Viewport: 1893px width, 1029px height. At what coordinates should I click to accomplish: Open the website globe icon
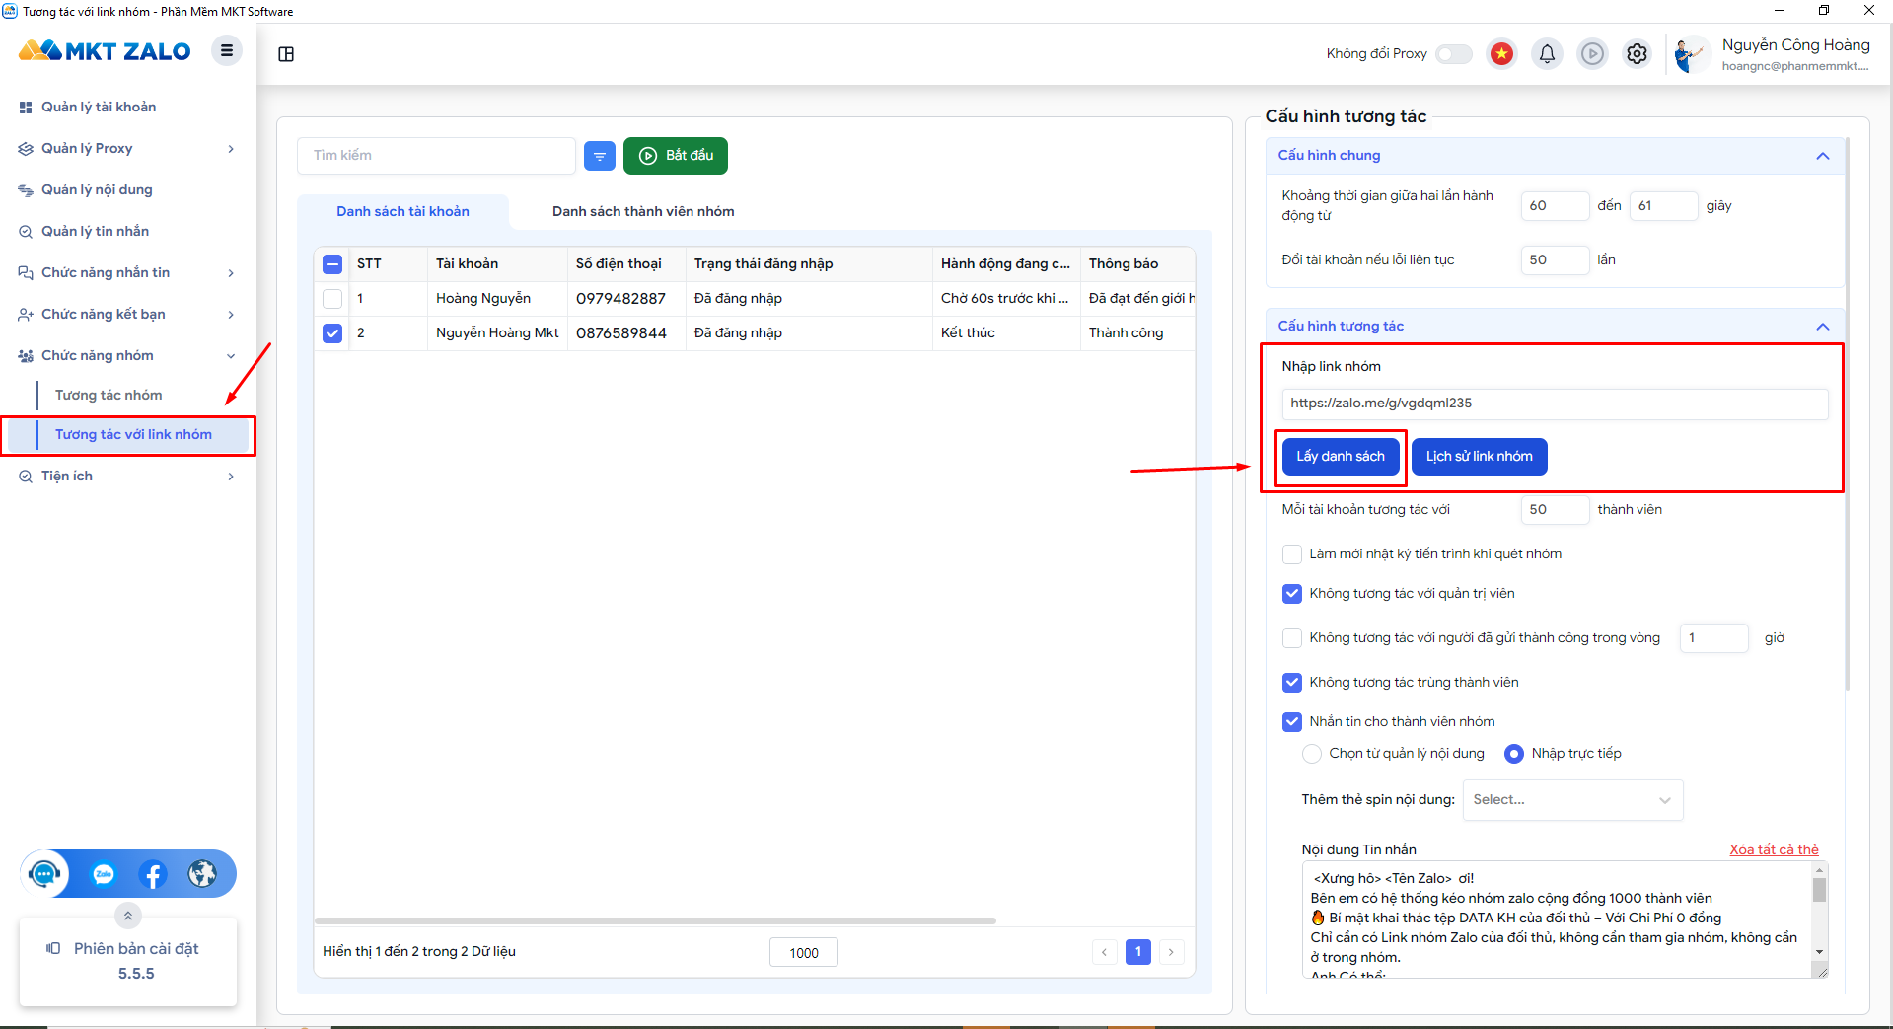tap(202, 874)
